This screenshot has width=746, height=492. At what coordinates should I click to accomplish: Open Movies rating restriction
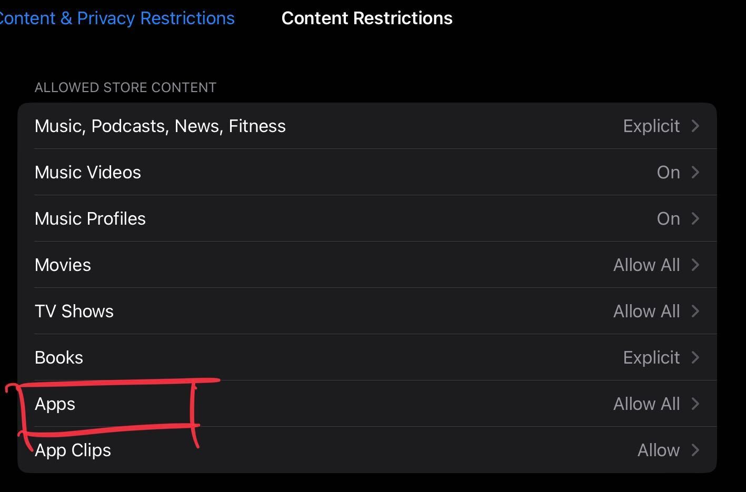tap(367, 265)
